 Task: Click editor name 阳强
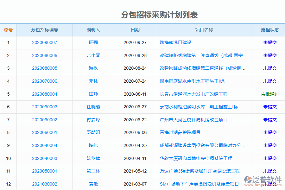[93, 42]
